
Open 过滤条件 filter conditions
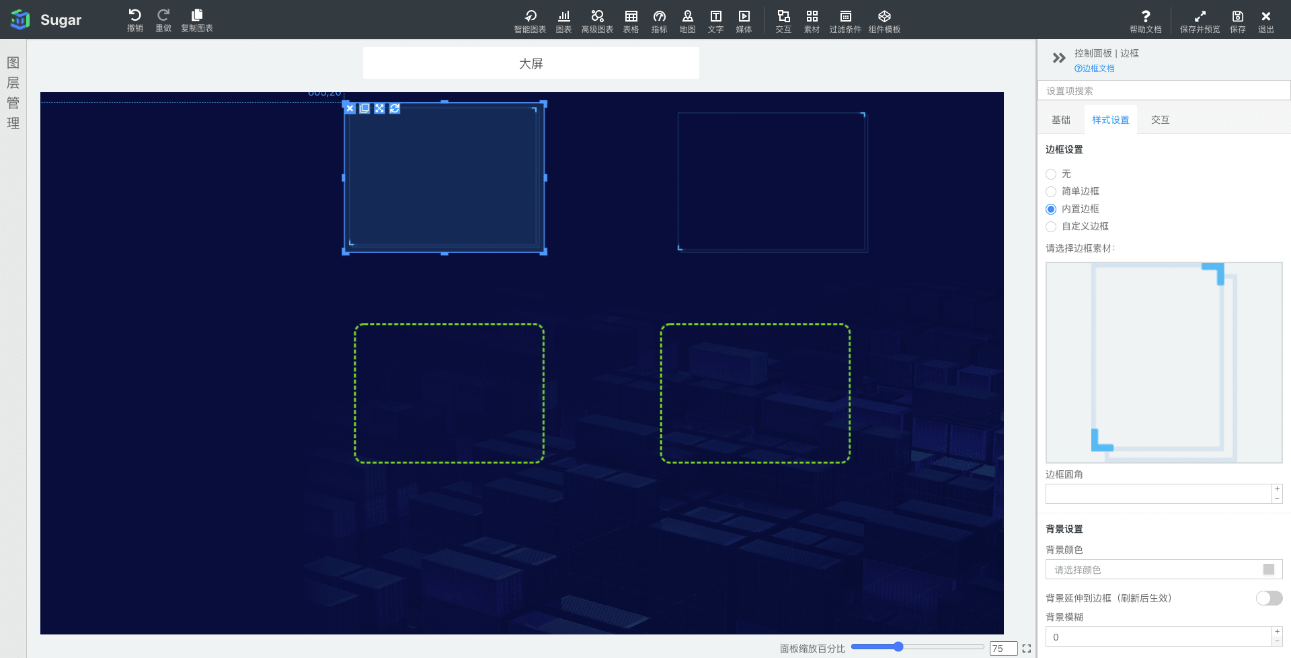pos(845,22)
